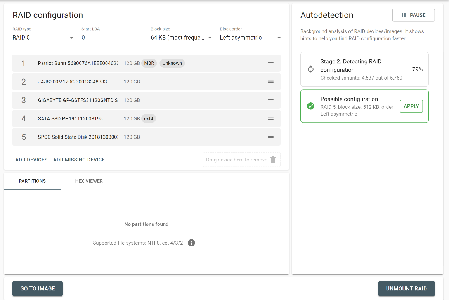Viewport: 449px width, 300px height.
Task: Switch to the Hex Viewer tab
Action: click(89, 181)
